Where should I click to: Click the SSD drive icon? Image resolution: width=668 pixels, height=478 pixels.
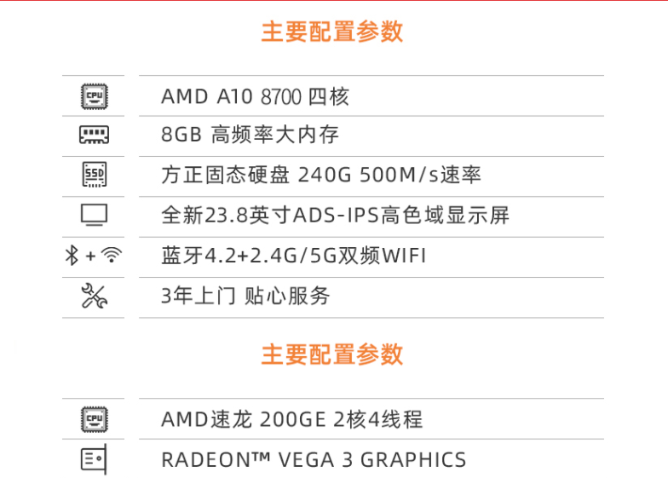point(94,174)
